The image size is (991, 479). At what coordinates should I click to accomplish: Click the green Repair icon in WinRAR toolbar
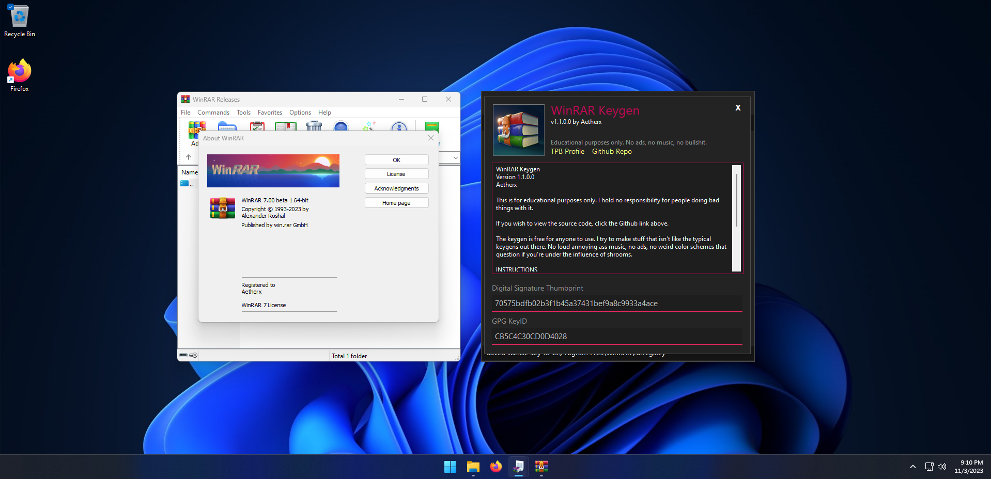431,126
